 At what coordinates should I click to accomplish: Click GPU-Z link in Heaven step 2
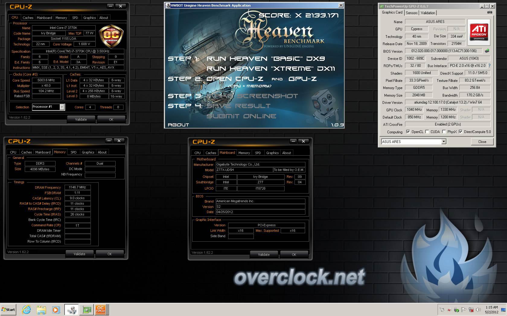point(303,79)
